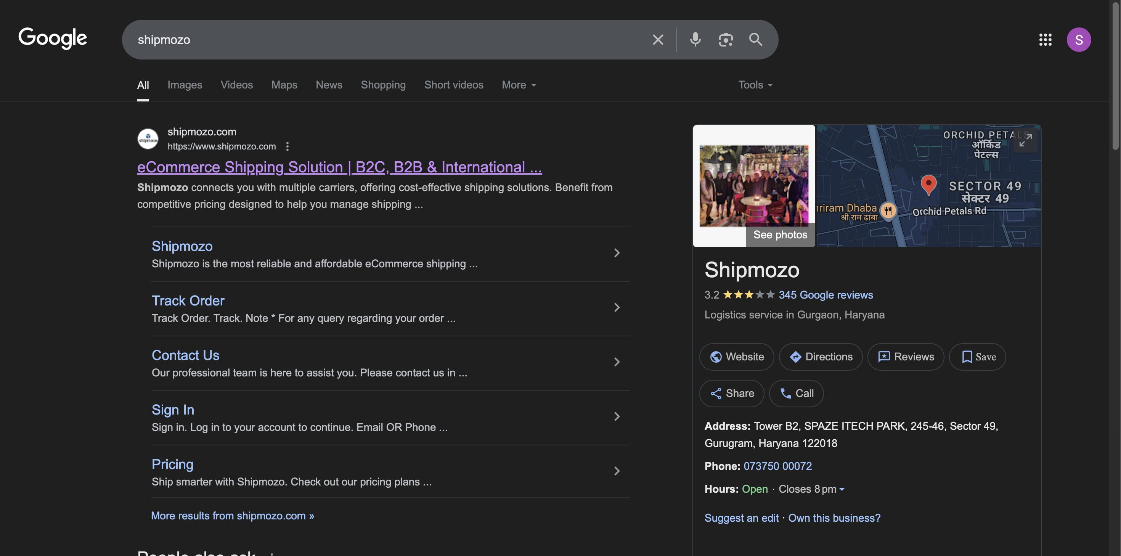Switch to the Images tab
Viewport: 1121px width, 556px height.
[x=184, y=84]
